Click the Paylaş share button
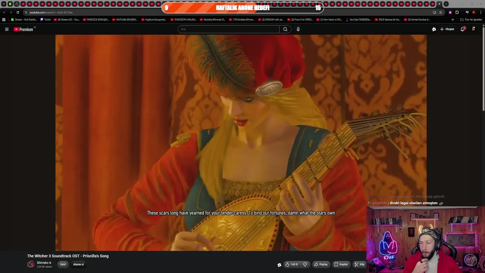The image size is (485, 273). 321,264
